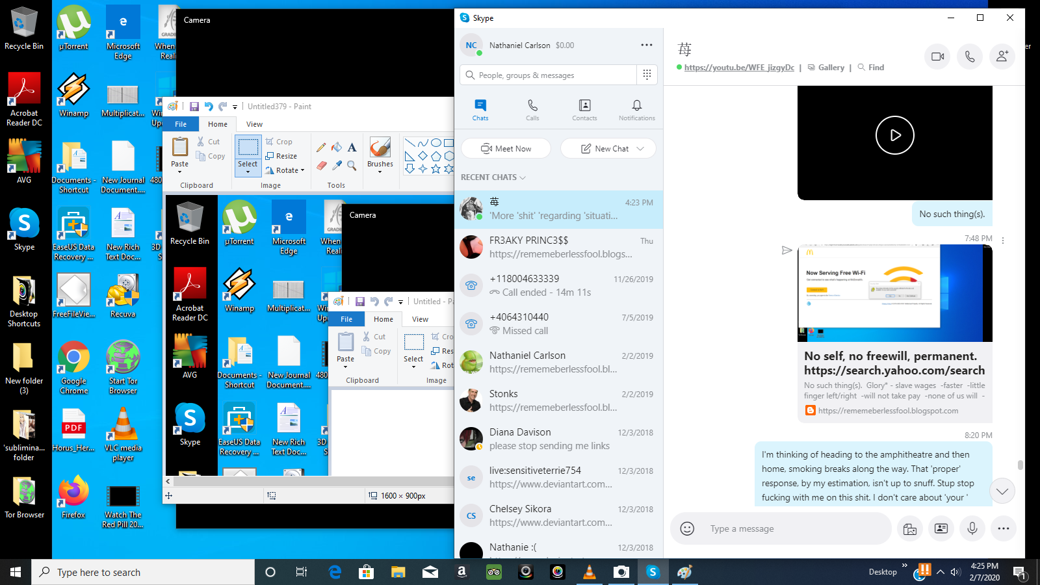Start an audio call in Skype
1040x585 pixels.
pyautogui.click(x=970, y=57)
